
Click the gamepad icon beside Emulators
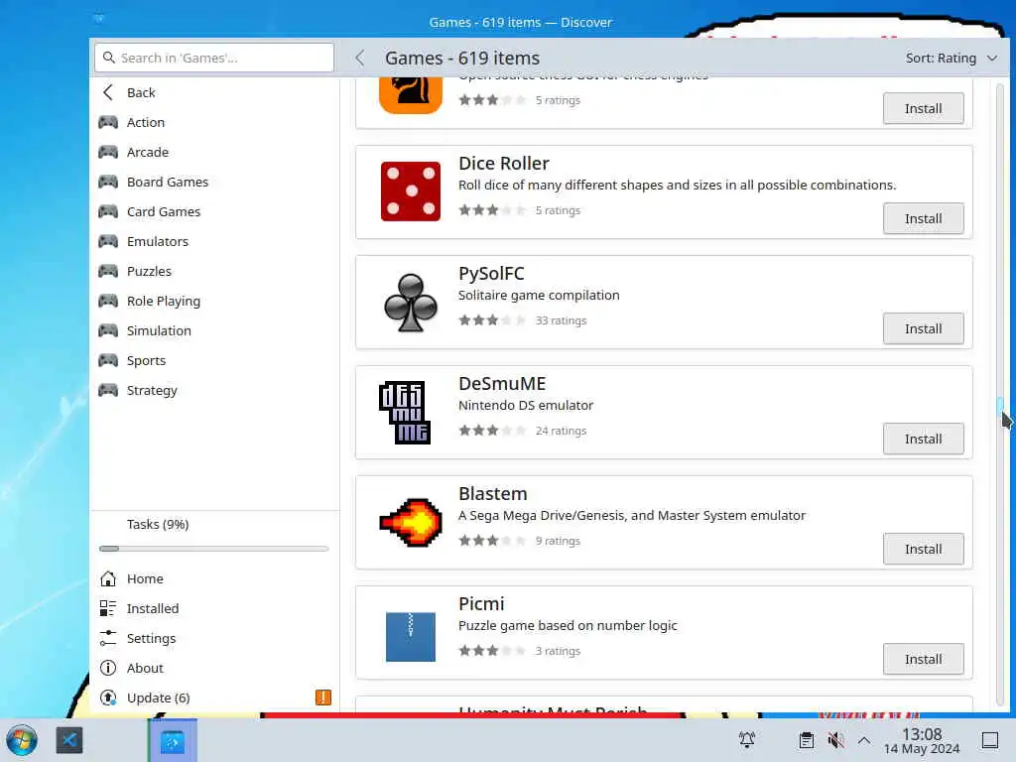pyautogui.click(x=108, y=242)
